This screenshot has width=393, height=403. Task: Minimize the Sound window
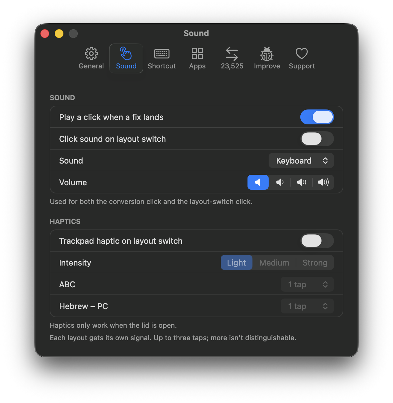coord(59,33)
